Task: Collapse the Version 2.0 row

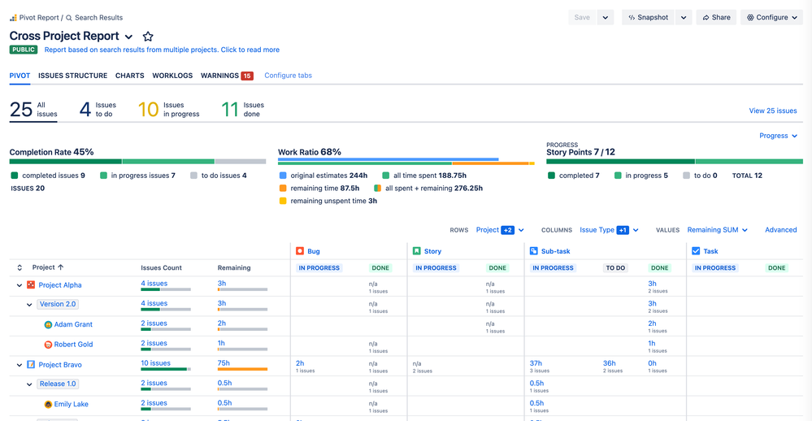Action: coord(29,305)
